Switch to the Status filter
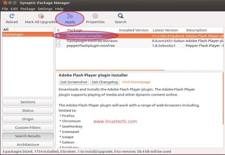This screenshot has height=155, width=225. (x=28, y=111)
